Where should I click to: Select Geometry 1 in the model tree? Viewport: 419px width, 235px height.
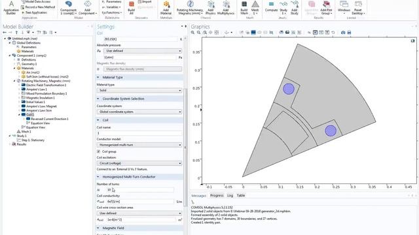point(29,64)
